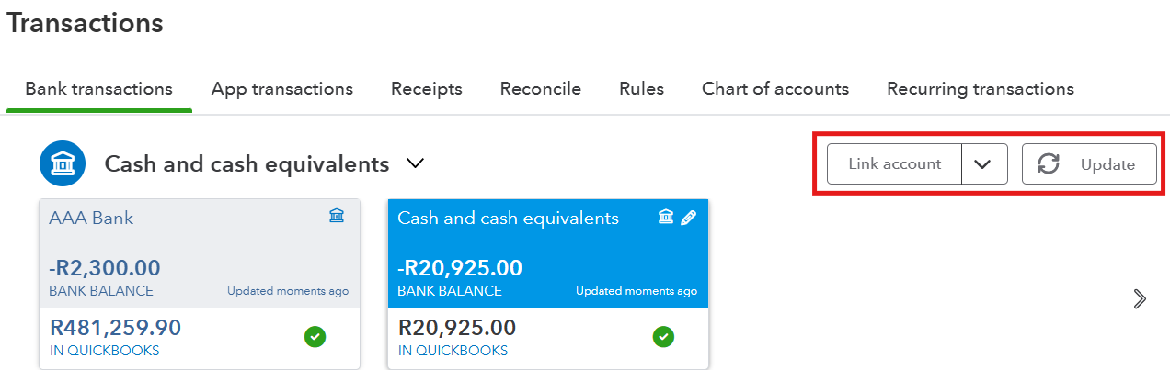
Task: Open the Receipts tab
Action: point(427,89)
